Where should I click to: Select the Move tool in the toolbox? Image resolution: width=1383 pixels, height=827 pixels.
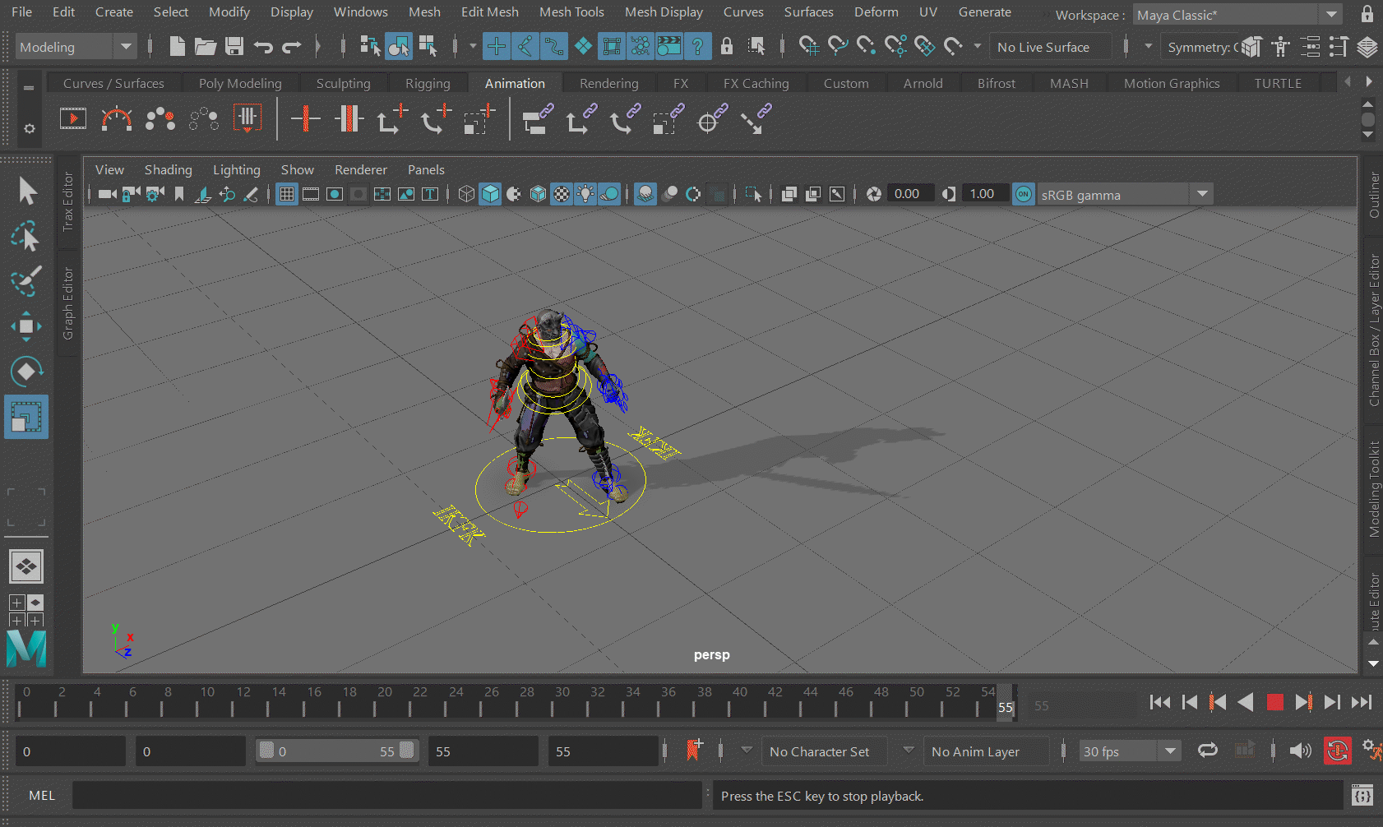click(25, 326)
